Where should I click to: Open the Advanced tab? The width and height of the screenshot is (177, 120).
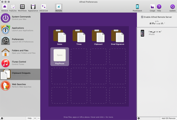coord(43,8)
